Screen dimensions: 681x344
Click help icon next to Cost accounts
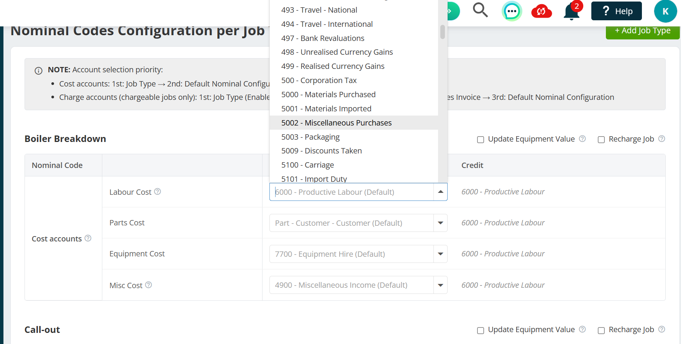click(88, 238)
